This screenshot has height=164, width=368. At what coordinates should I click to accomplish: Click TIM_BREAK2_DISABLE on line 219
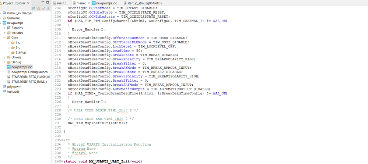[x=163, y=72]
